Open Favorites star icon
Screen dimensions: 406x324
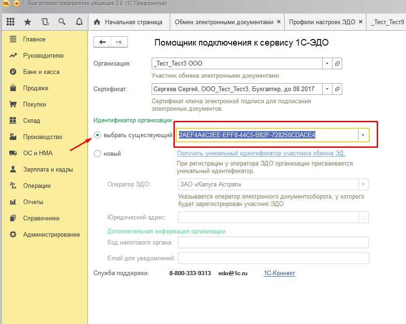coord(27,22)
